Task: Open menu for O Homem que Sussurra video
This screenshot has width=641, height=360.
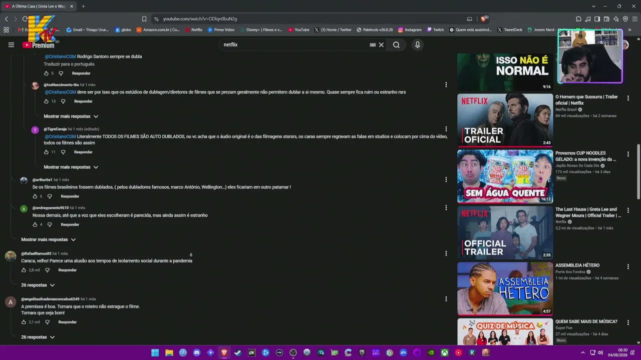Action: pos(628,98)
